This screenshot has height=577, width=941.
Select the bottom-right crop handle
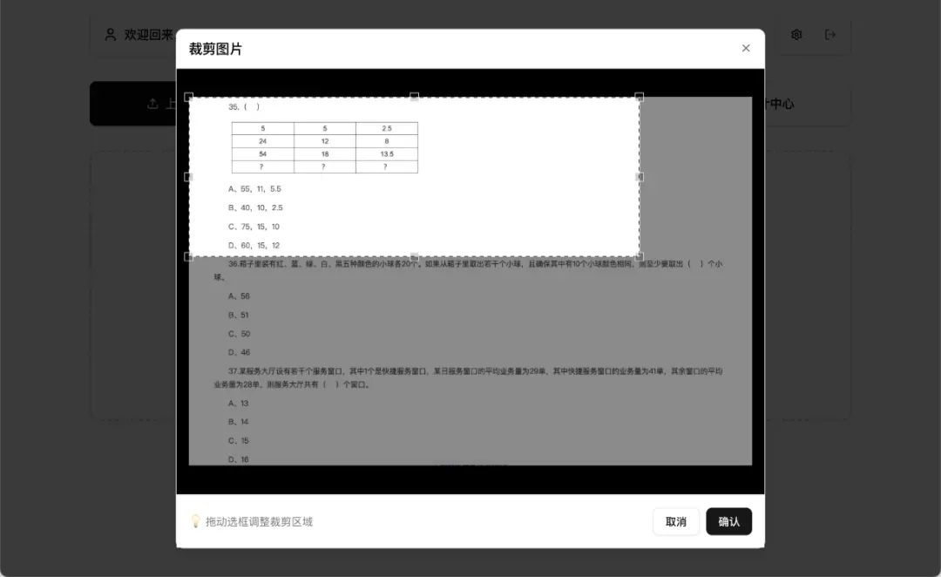[640, 257]
